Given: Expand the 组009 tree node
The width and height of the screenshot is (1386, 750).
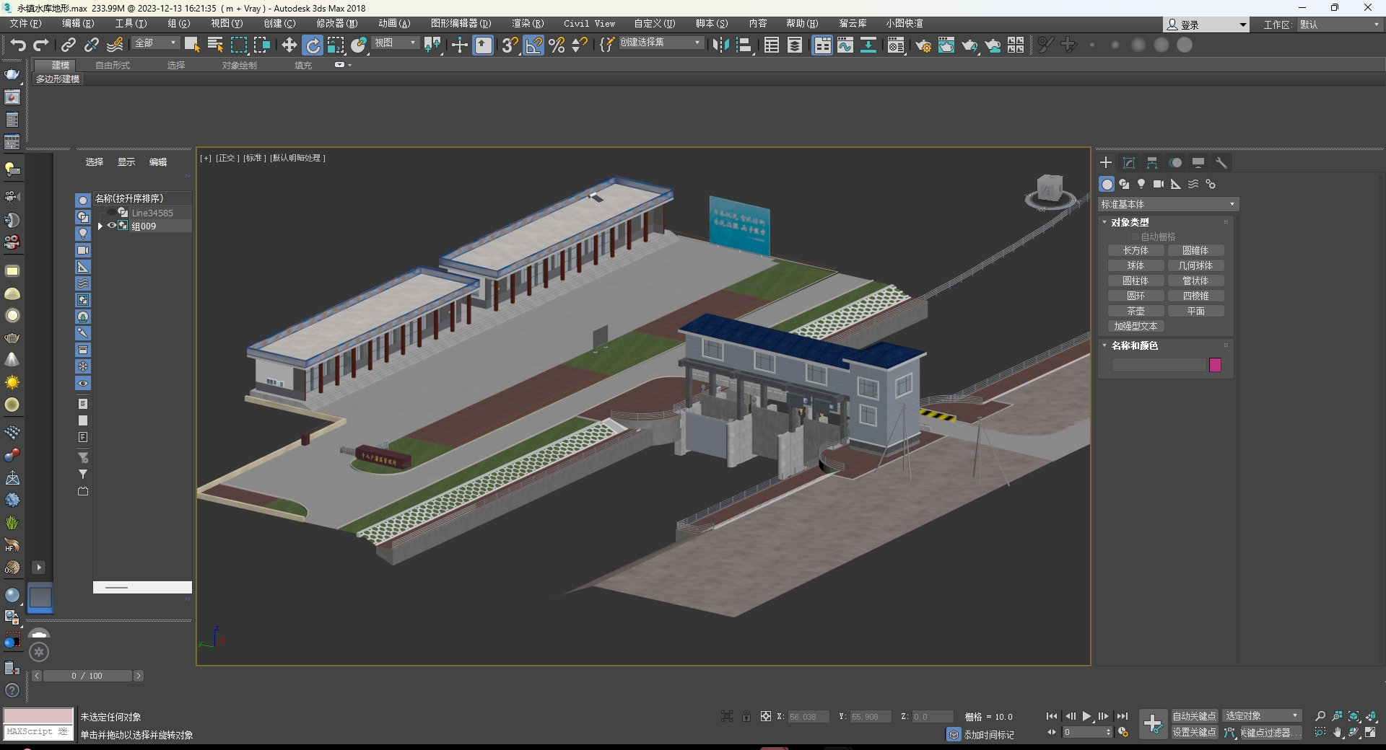Looking at the screenshot, I should (x=100, y=226).
